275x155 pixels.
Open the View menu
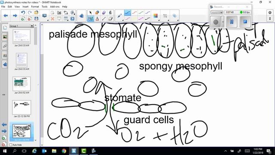click(x=17, y=6)
